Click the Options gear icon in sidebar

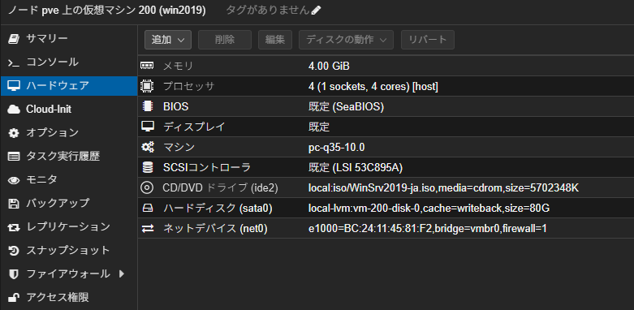point(14,133)
